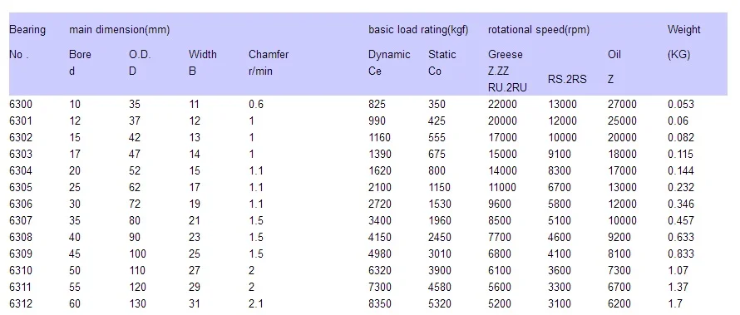
Task: Click dynamic load 825 for 6300
Action: 377,104
